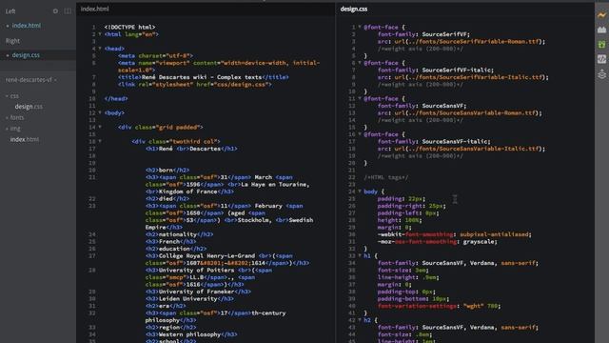This screenshot has width=609, height=343.
Task: Fold the SourceSansVF-italic @font-face at line 16 in design.css
Action: [360, 134]
